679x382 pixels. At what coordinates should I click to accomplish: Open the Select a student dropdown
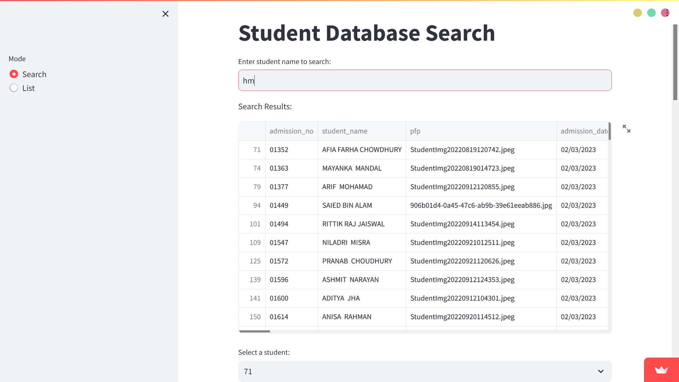coord(424,371)
